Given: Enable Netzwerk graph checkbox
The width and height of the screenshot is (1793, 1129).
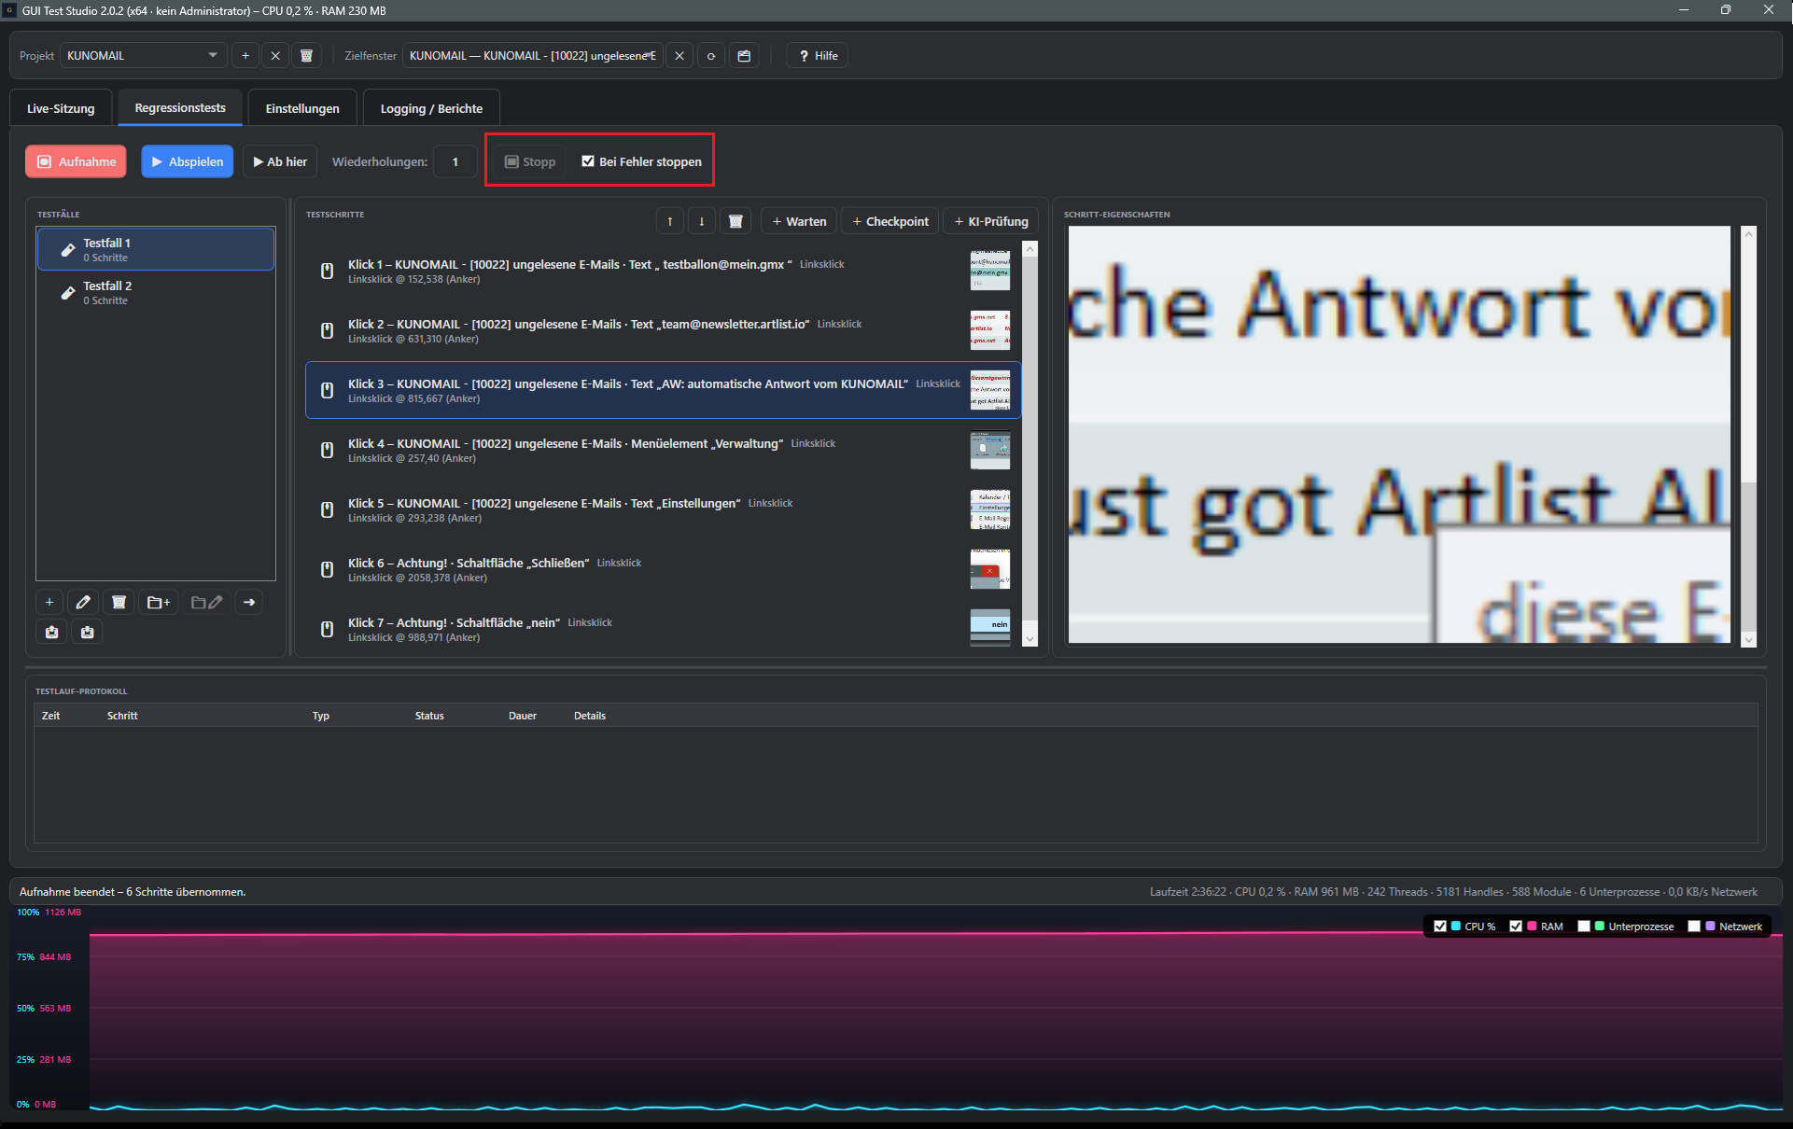Looking at the screenshot, I should [1694, 927].
